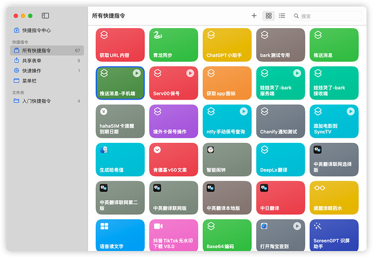373x257 pixels.
Task: Click 娃娃哭了-bark接收端 layers icon
Action: pyautogui.click(x=318, y=73)
